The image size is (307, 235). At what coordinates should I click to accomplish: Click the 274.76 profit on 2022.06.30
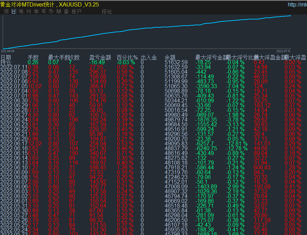click(98, 101)
